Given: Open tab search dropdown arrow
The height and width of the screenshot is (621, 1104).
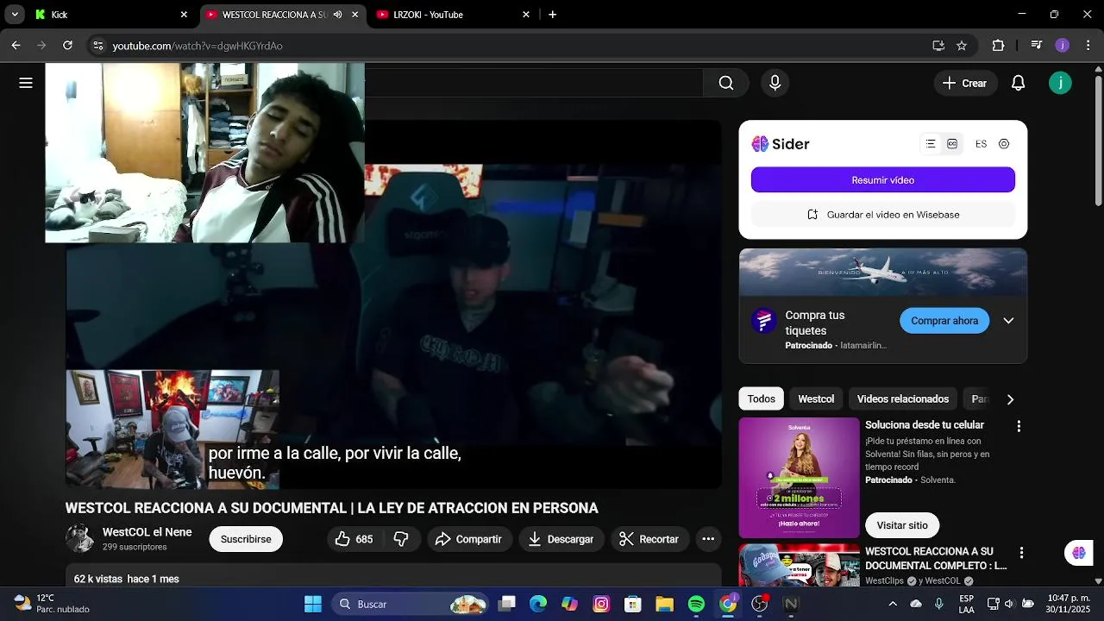Looking at the screenshot, I should click(14, 15).
